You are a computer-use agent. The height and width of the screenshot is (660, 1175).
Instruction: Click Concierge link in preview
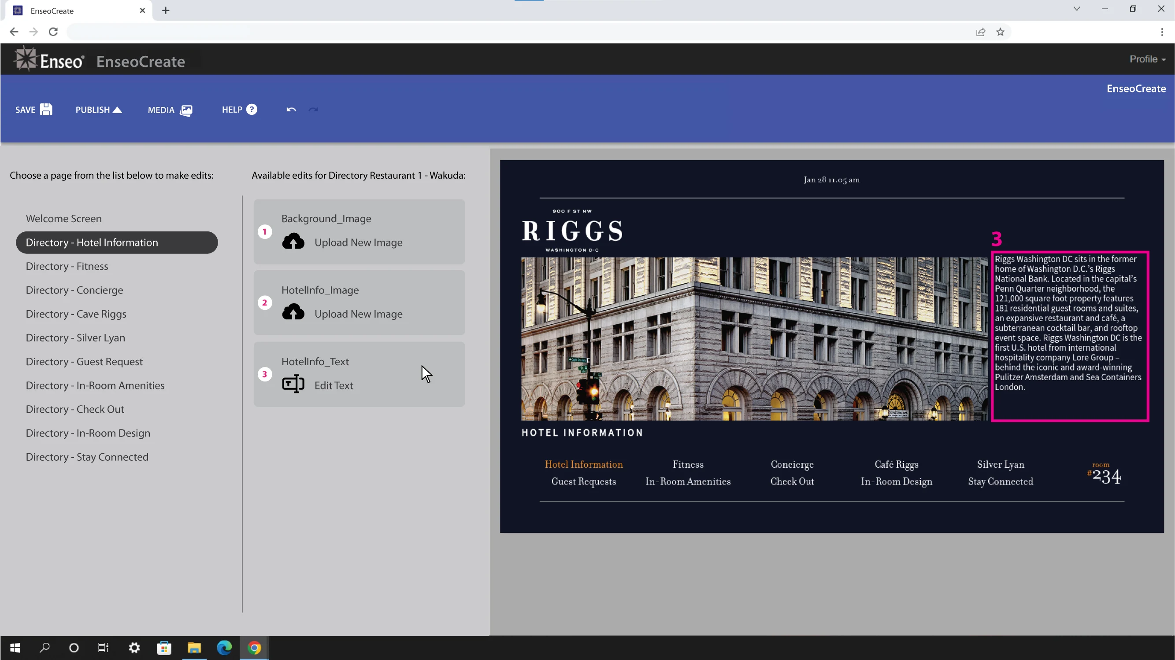pos(792,464)
